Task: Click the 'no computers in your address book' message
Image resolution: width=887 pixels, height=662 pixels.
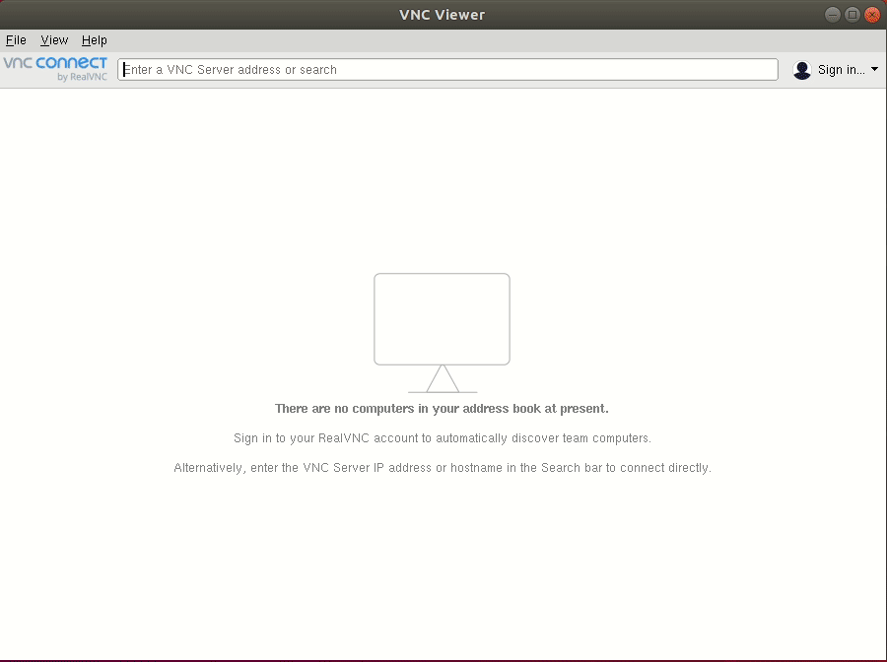Action: pyautogui.click(x=442, y=409)
